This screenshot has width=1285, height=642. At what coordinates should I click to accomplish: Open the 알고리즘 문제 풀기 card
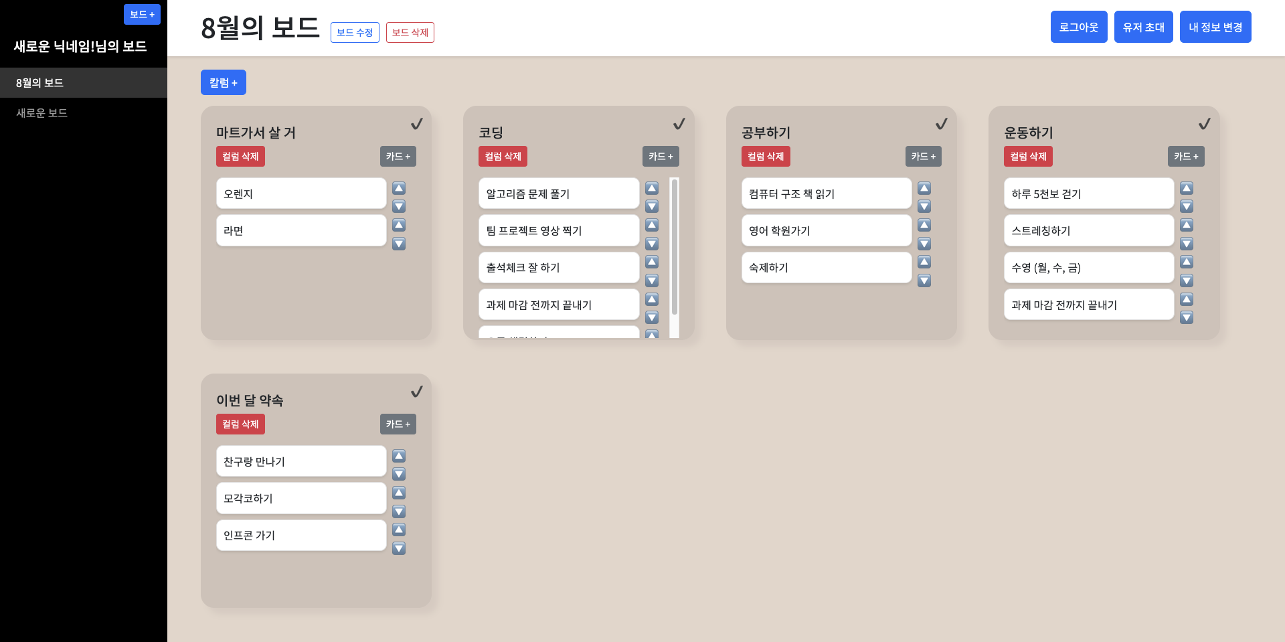pos(559,193)
